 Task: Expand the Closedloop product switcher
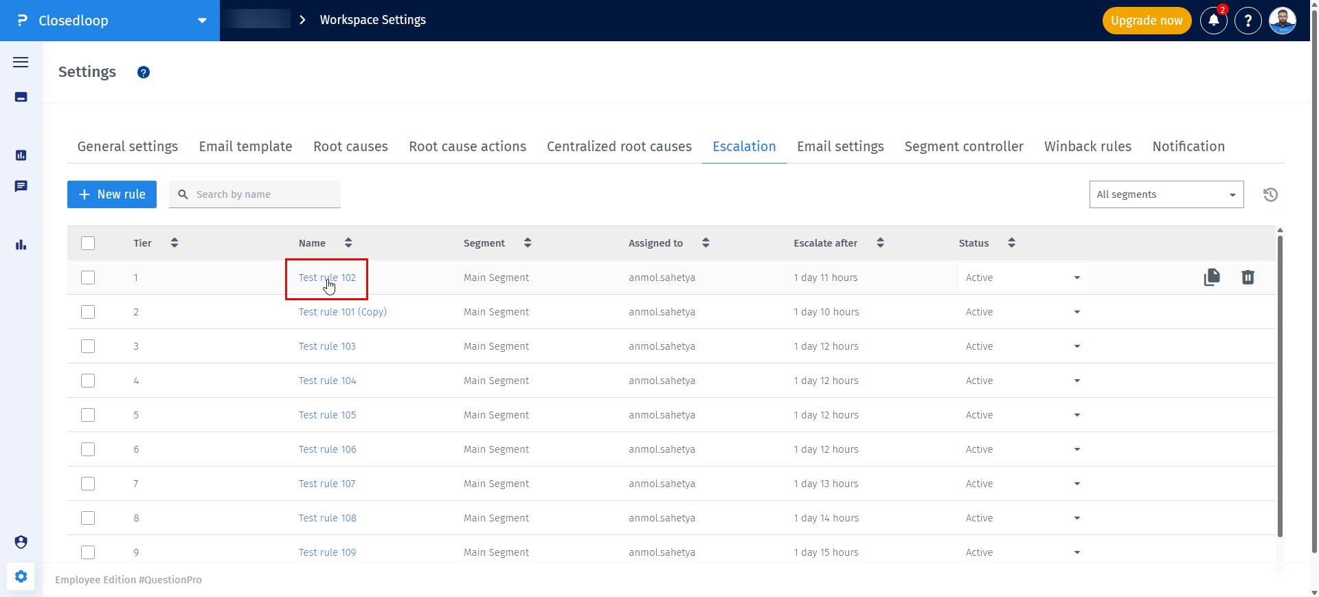click(201, 21)
